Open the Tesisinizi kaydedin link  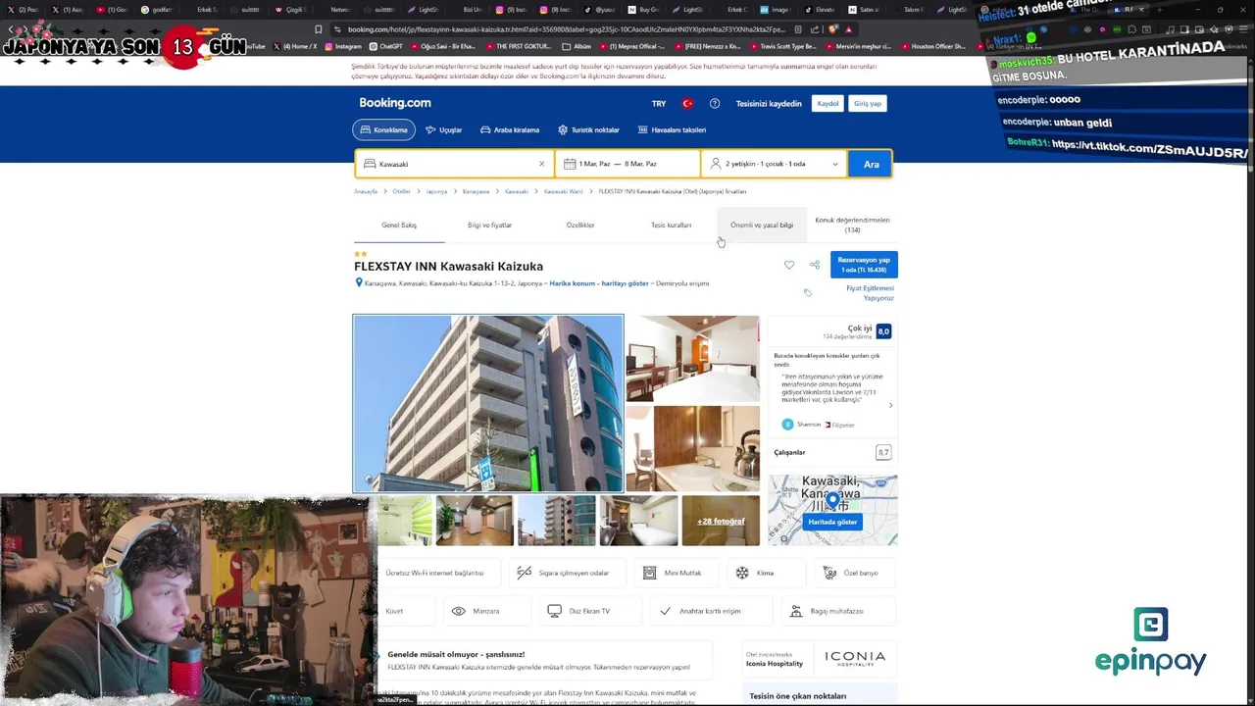click(769, 104)
